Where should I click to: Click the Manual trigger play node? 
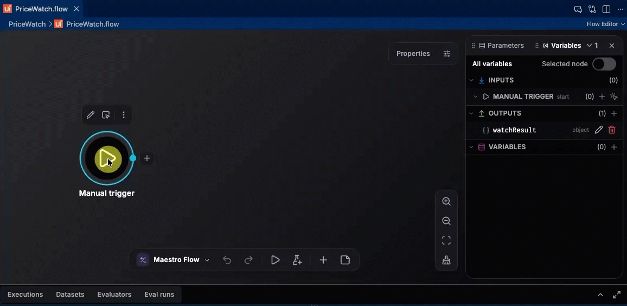tap(107, 158)
